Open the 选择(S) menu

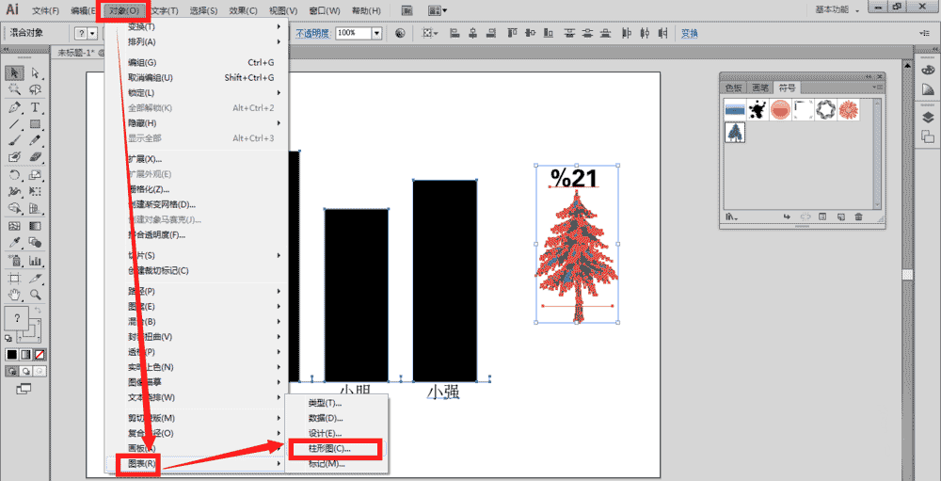203,10
